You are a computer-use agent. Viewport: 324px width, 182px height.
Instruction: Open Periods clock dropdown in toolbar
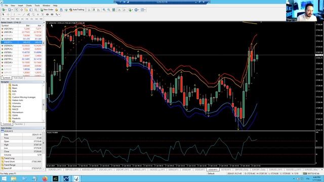[x=137, y=10]
